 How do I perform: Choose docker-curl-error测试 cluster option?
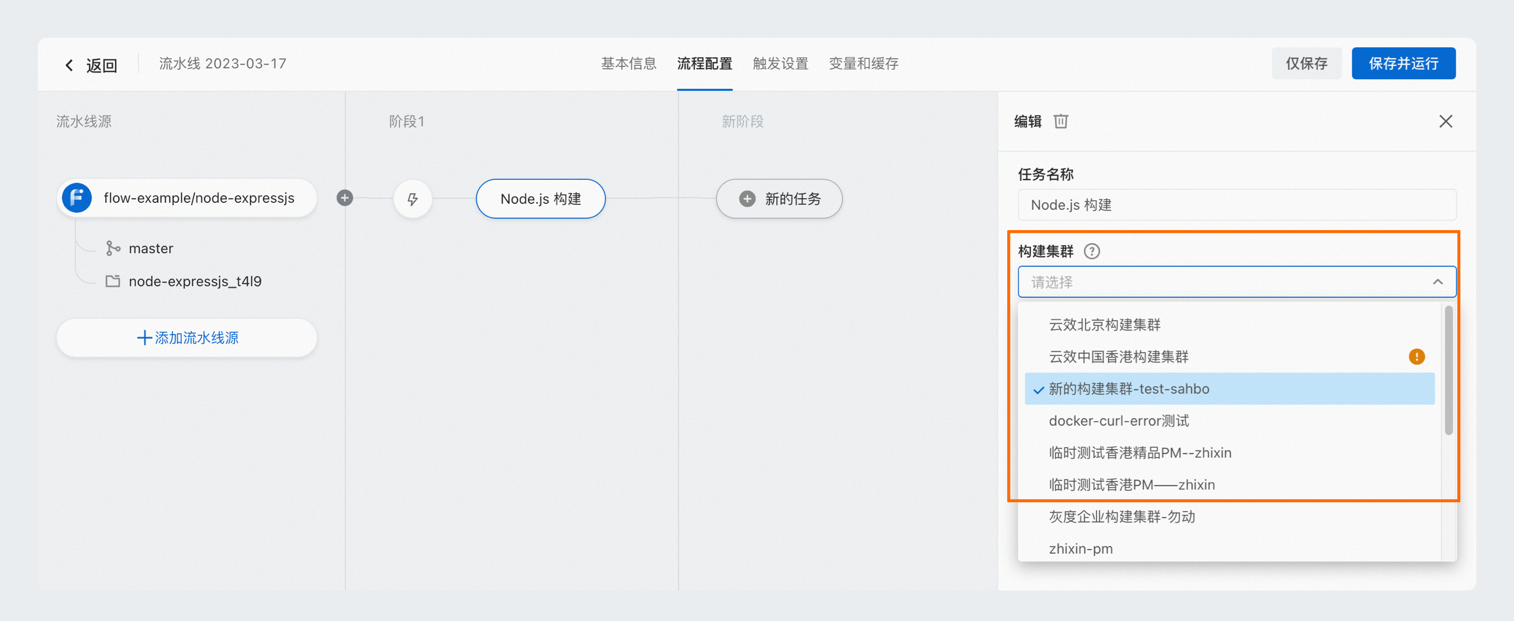click(1119, 421)
